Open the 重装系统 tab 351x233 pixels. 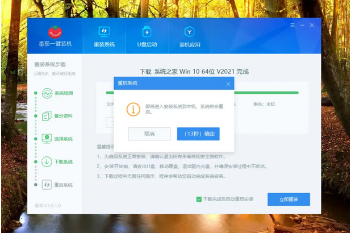(104, 36)
